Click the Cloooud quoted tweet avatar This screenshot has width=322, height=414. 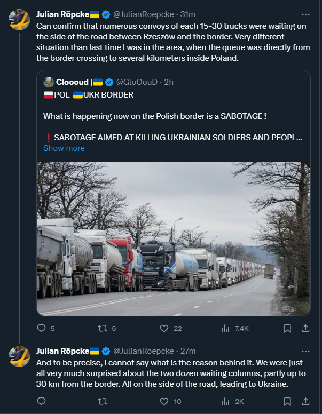[x=49, y=82]
